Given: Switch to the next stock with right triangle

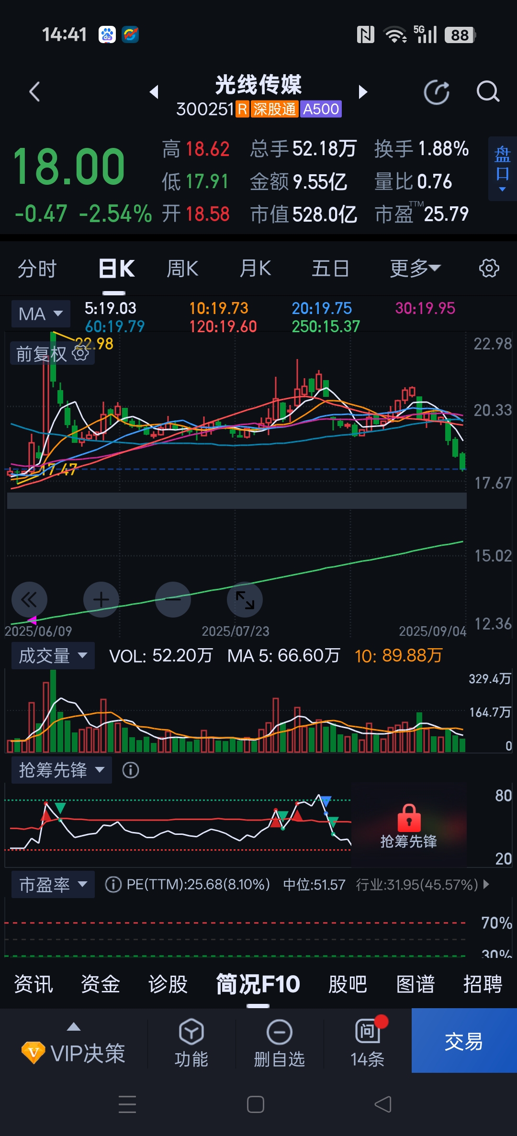Looking at the screenshot, I should coord(363,91).
